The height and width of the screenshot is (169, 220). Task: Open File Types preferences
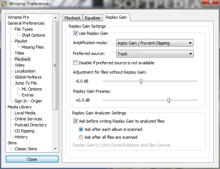tap(24, 29)
